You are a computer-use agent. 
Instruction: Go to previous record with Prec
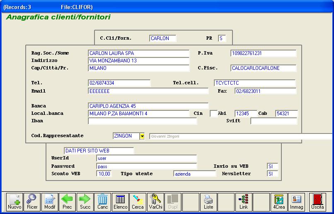(x=67, y=202)
